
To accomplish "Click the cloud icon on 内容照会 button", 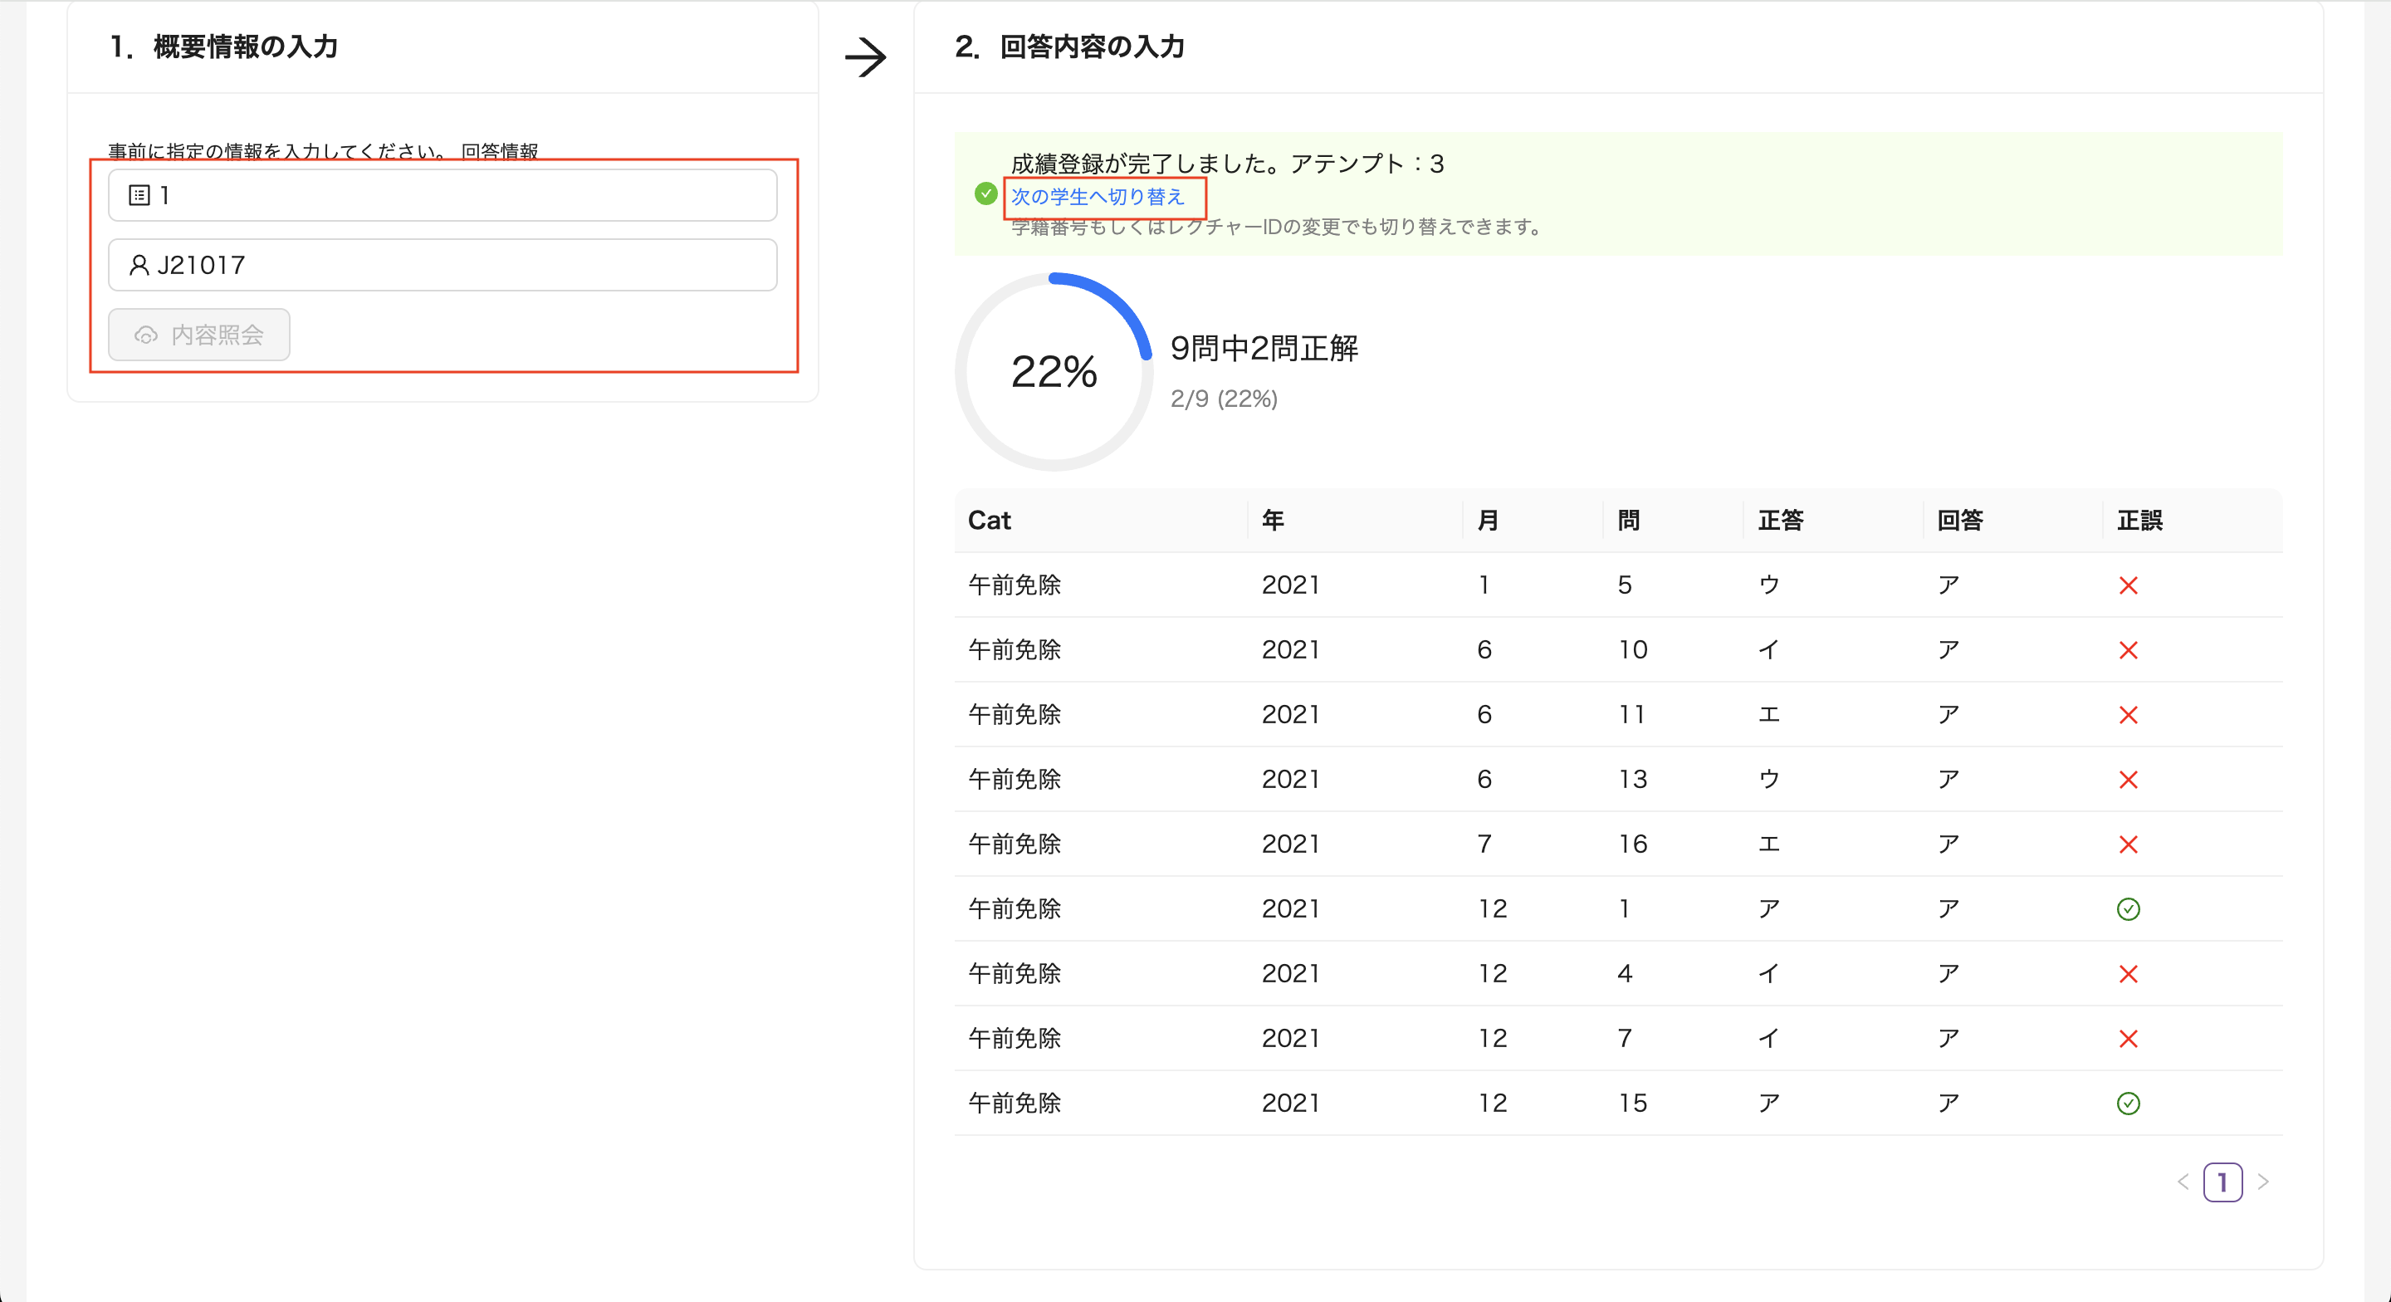I will coord(147,335).
